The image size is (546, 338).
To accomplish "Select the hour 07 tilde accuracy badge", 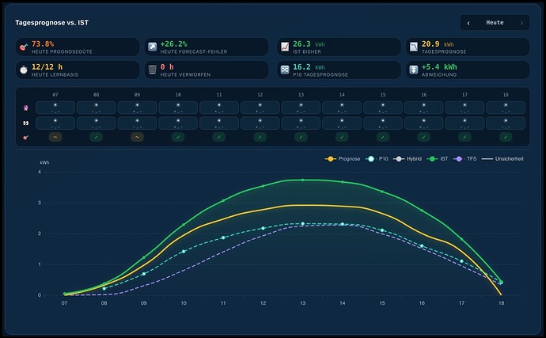I will [x=55, y=137].
